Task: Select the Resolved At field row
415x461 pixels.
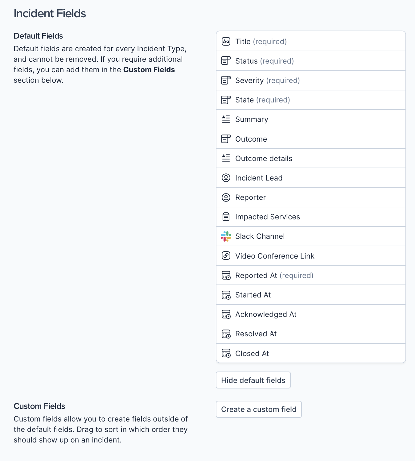Action: (311, 334)
